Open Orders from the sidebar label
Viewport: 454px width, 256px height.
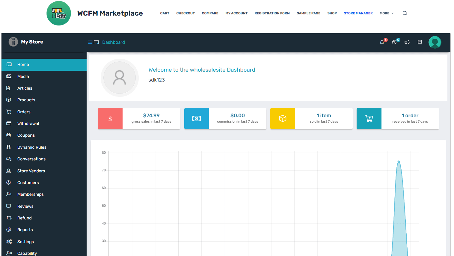(24, 112)
